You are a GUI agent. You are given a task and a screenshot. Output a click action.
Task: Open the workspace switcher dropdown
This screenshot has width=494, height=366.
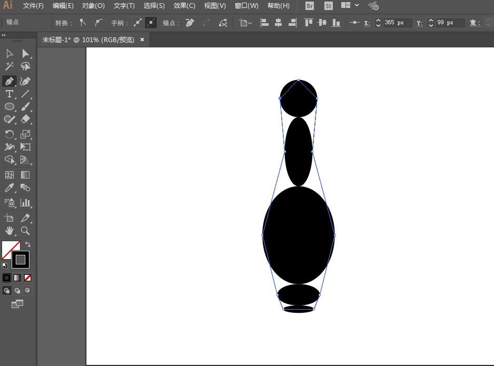coord(357,6)
